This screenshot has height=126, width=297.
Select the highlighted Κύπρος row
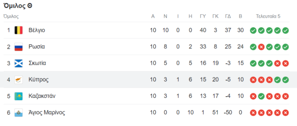[148, 79]
